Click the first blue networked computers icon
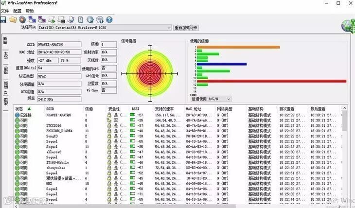Viewport: 355px width, 208px height. [32, 20]
